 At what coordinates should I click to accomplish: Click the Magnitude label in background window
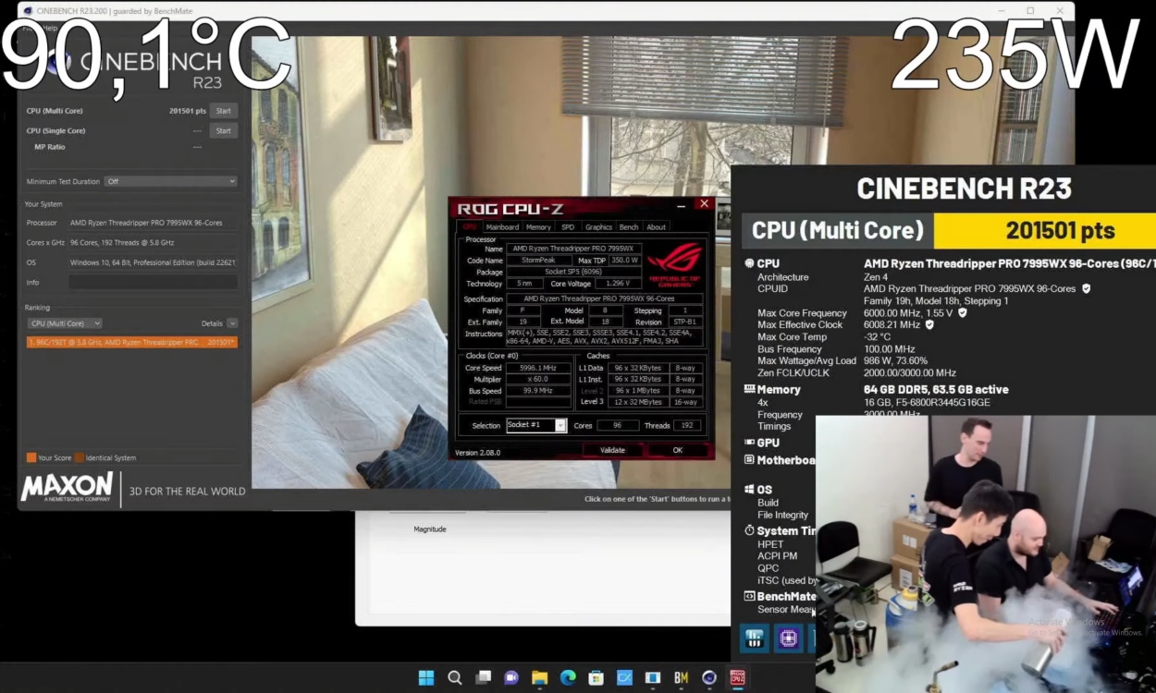pos(430,529)
